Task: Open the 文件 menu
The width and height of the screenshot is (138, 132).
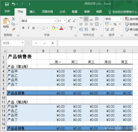Action: tap(7, 11)
